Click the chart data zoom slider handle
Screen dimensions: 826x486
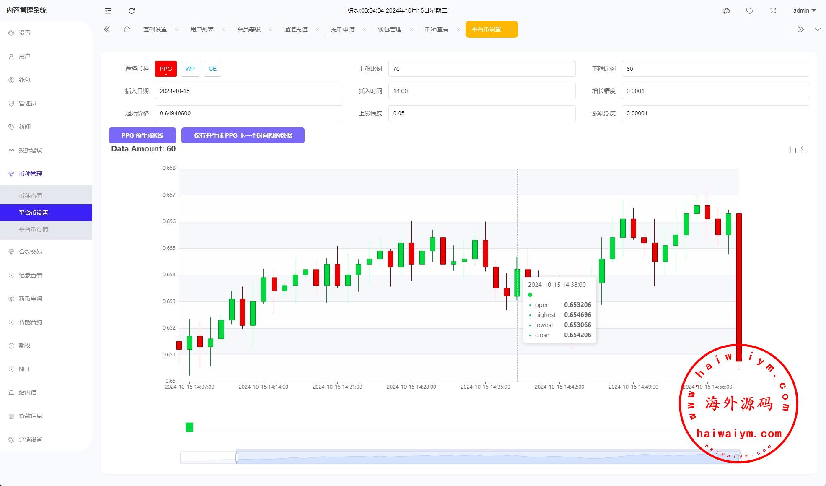[237, 458]
